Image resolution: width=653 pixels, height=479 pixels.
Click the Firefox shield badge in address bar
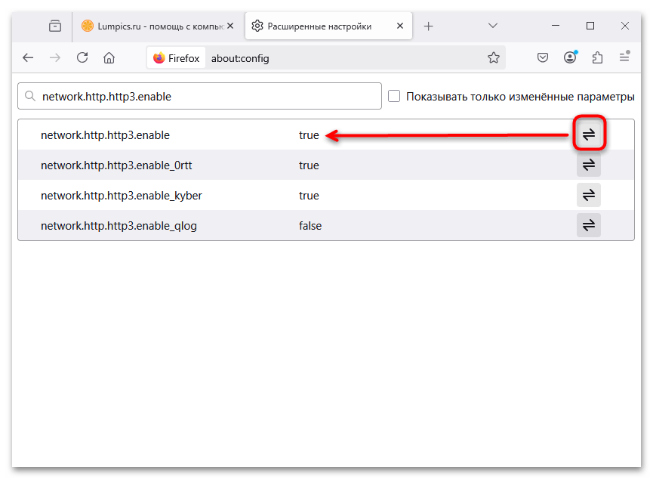coord(176,57)
